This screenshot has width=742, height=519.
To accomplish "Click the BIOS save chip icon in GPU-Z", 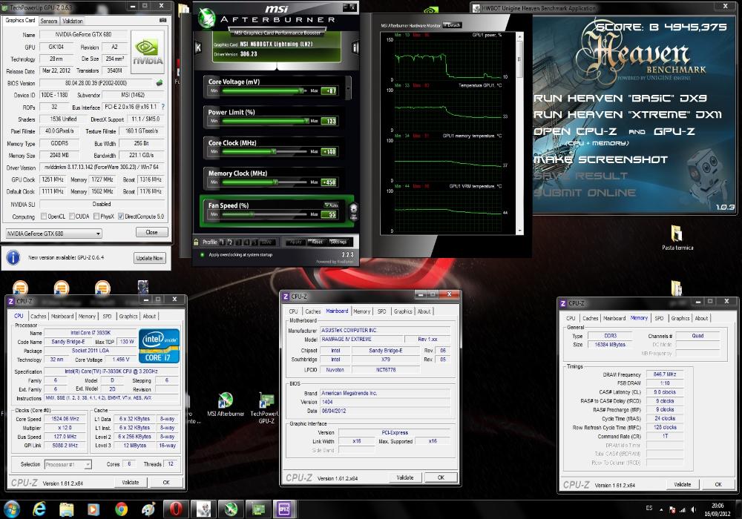I will [x=160, y=83].
